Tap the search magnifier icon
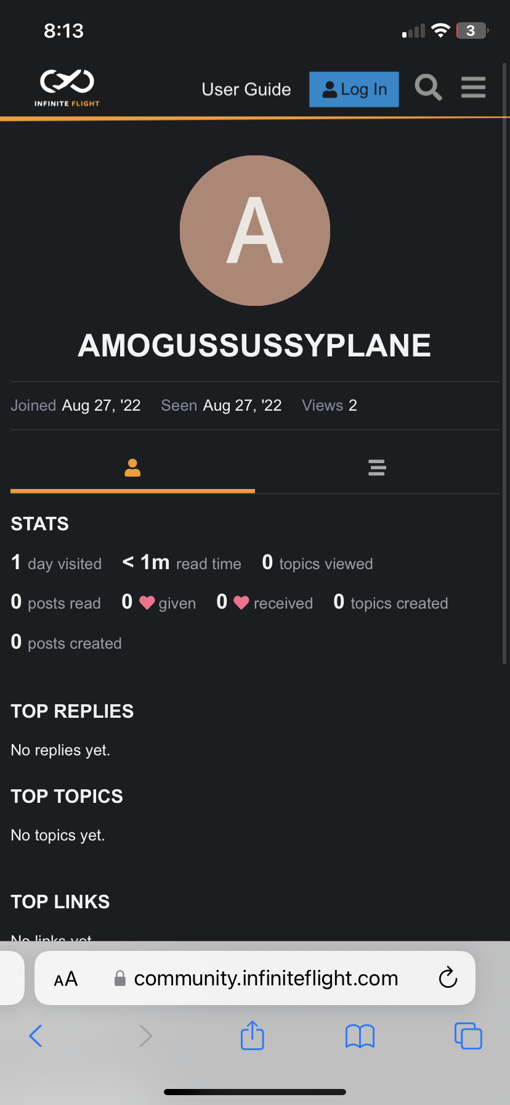The width and height of the screenshot is (510, 1105). [428, 88]
